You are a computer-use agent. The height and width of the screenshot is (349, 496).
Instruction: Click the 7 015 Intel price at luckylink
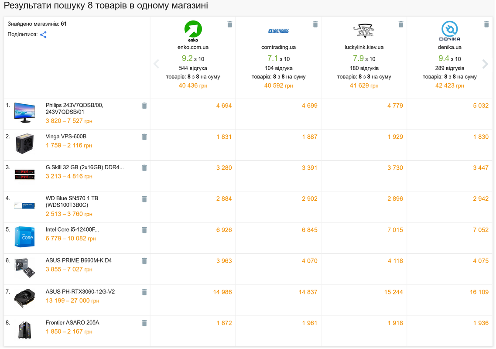pos(396,231)
